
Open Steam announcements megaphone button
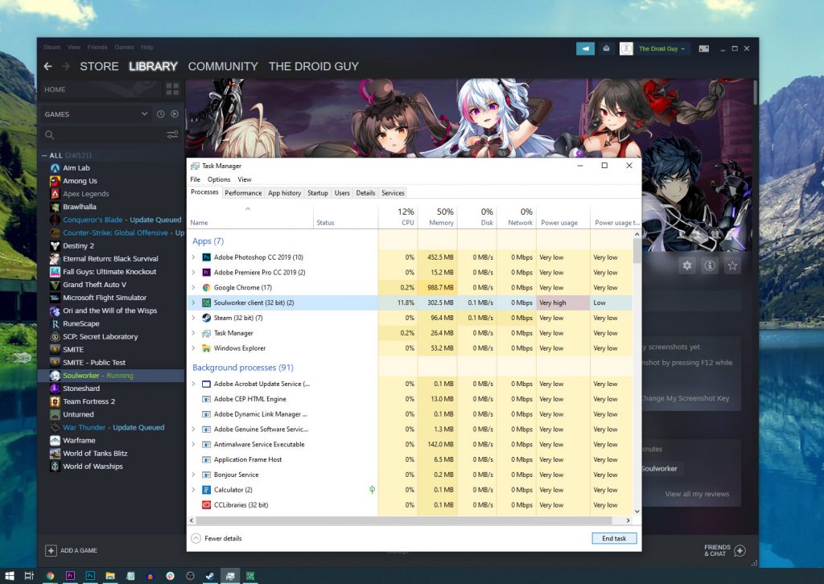(586, 48)
